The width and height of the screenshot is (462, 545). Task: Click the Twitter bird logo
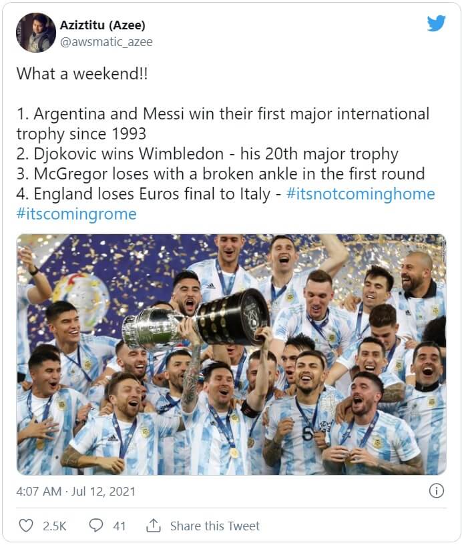click(436, 24)
